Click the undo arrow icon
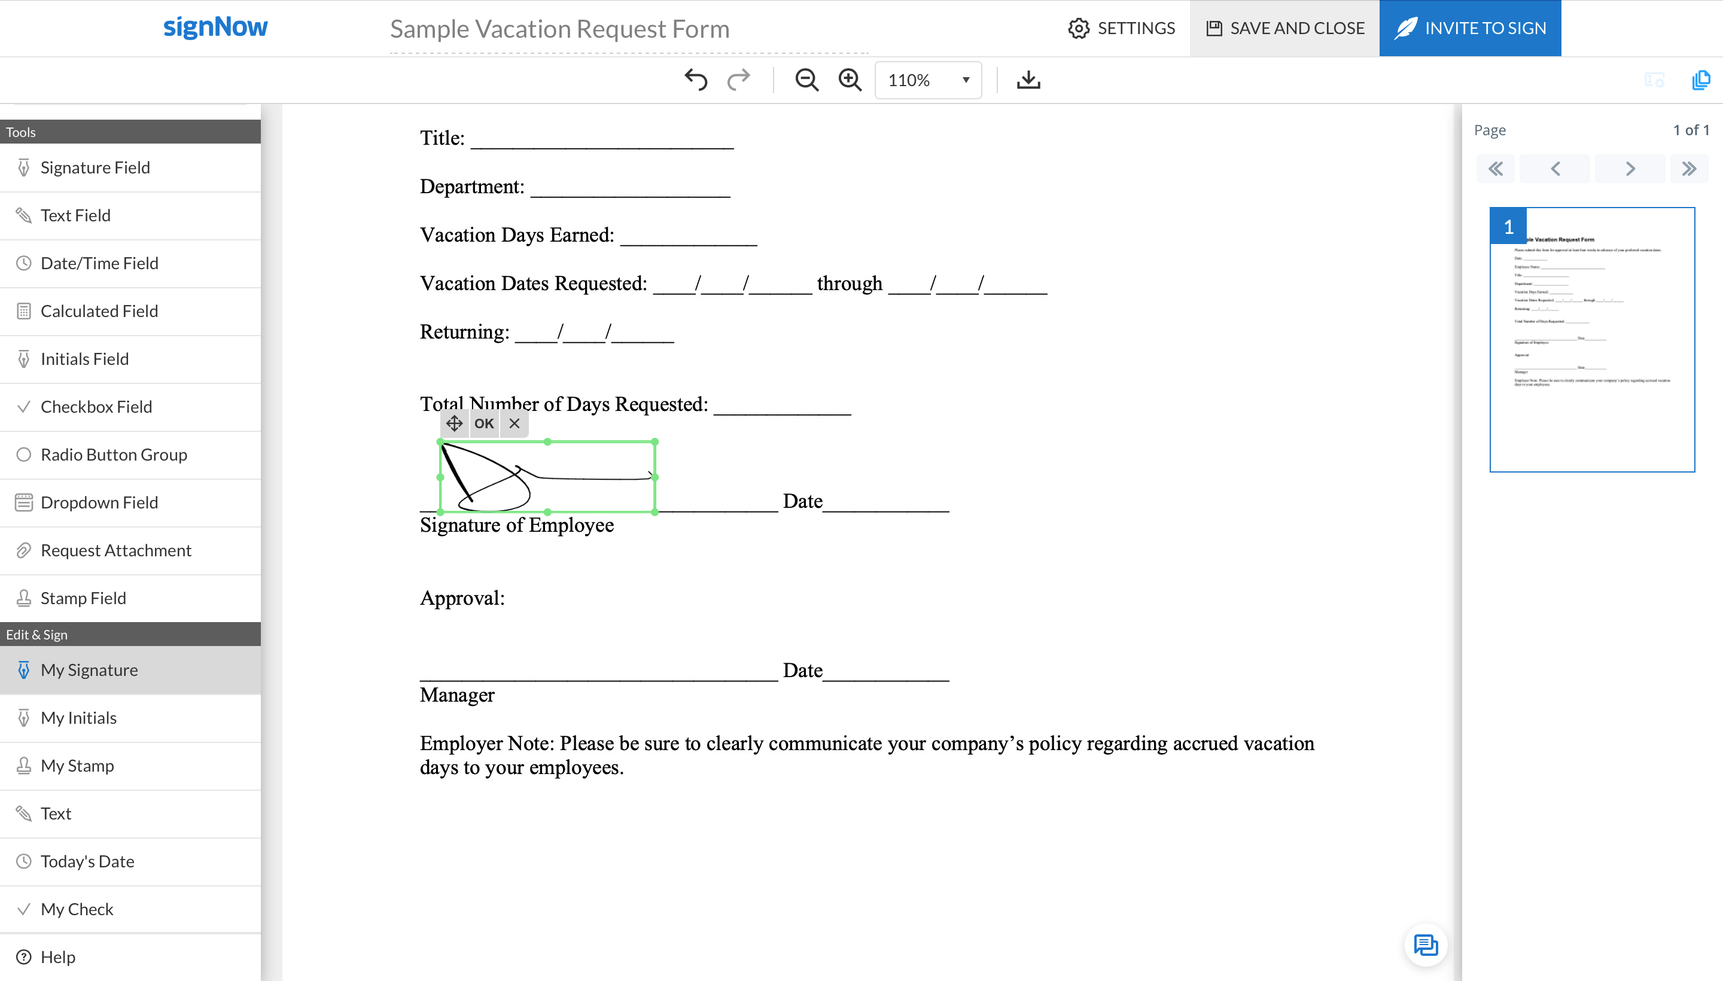Viewport: 1723px width, 981px height. [x=695, y=80]
